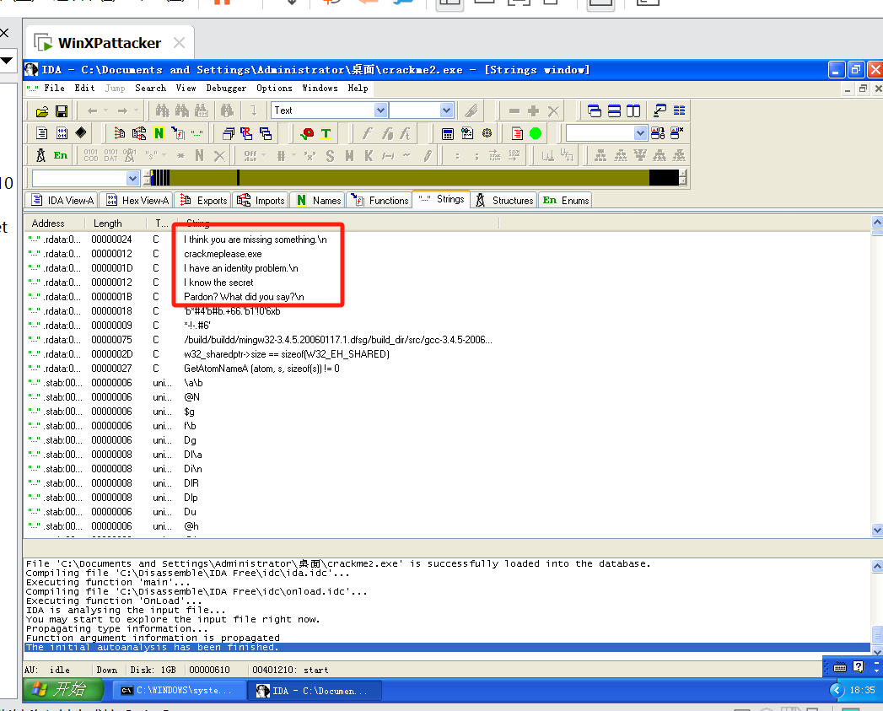Open the Text search type dropdown
Image resolution: width=883 pixels, height=711 pixels.
380,110
